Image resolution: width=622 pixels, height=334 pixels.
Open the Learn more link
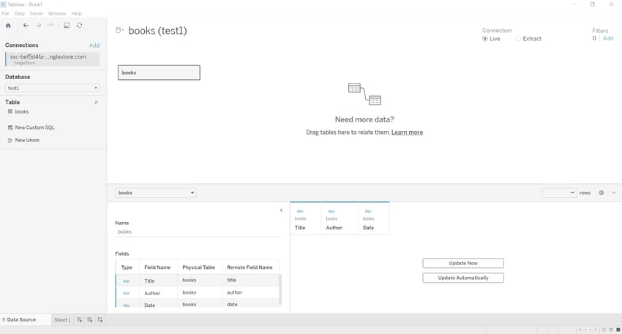(x=407, y=133)
